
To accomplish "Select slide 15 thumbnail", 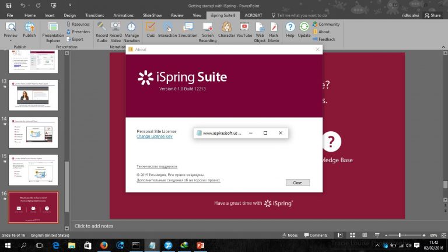I will 33,170.
